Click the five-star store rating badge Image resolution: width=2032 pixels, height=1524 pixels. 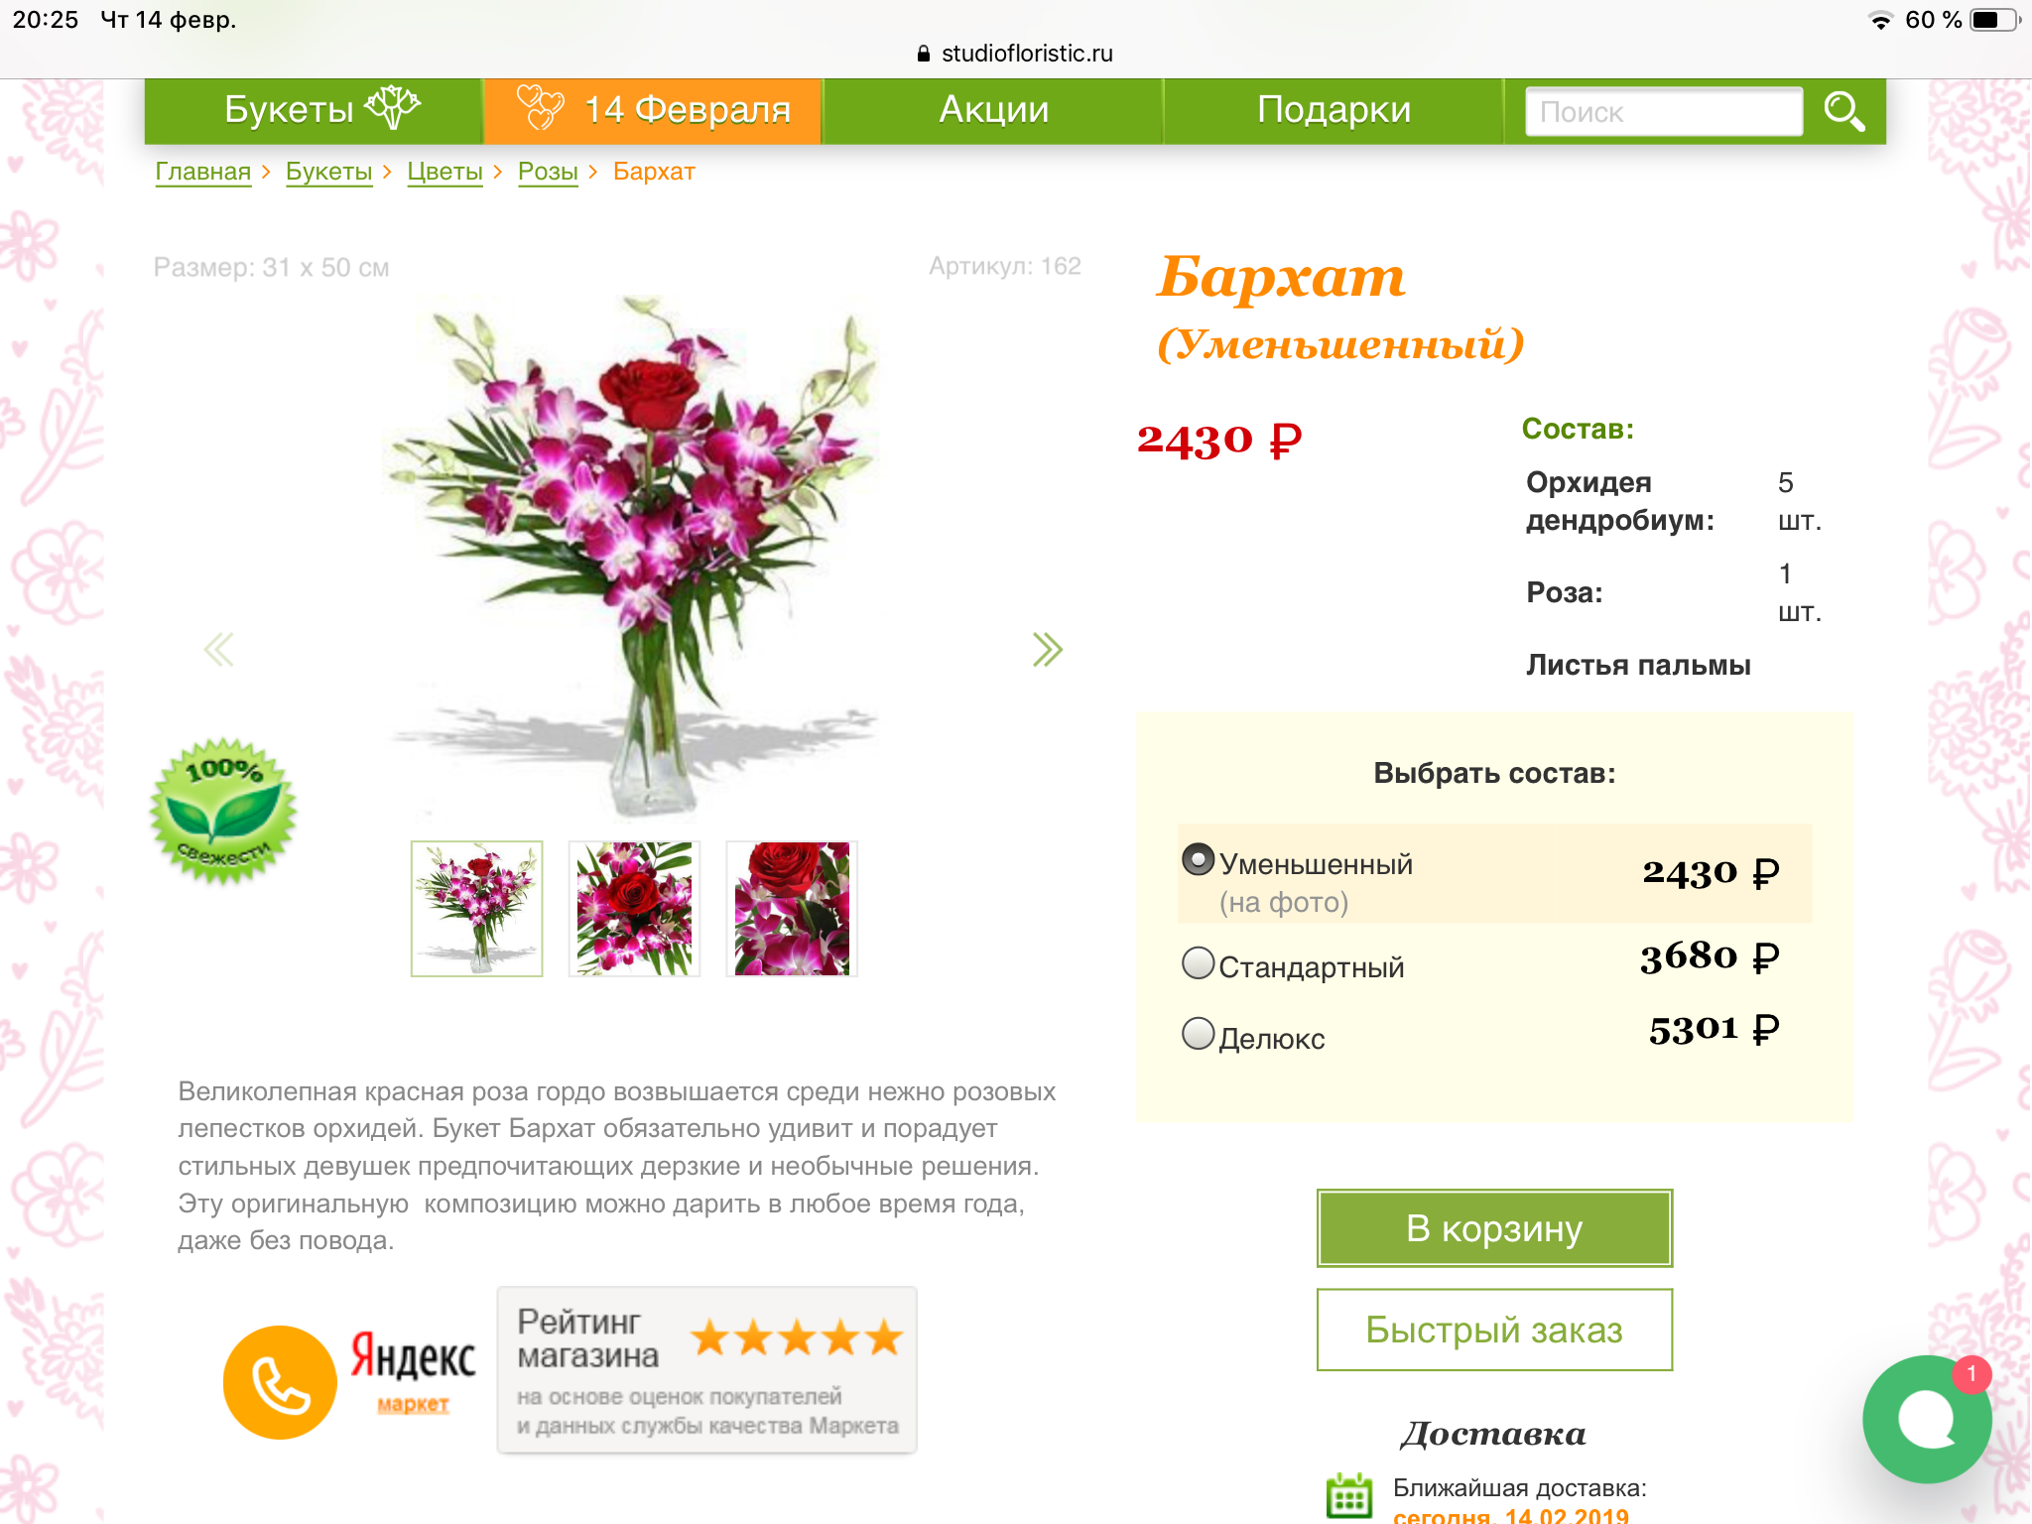(706, 1370)
